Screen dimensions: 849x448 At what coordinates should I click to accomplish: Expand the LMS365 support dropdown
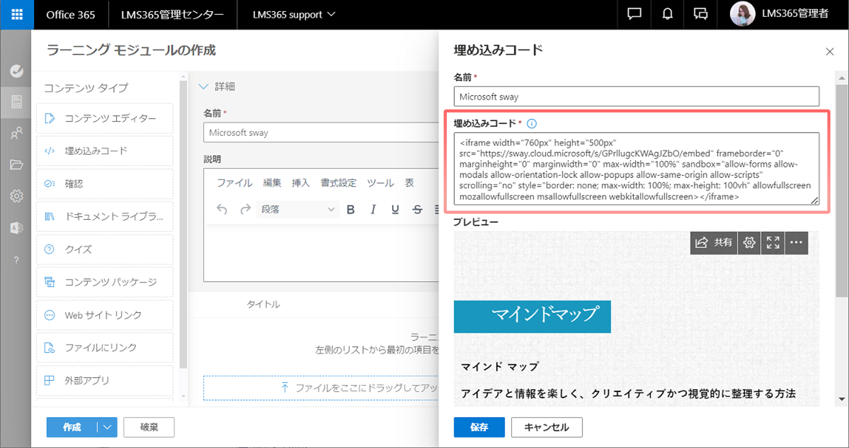(x=294, y=15)
